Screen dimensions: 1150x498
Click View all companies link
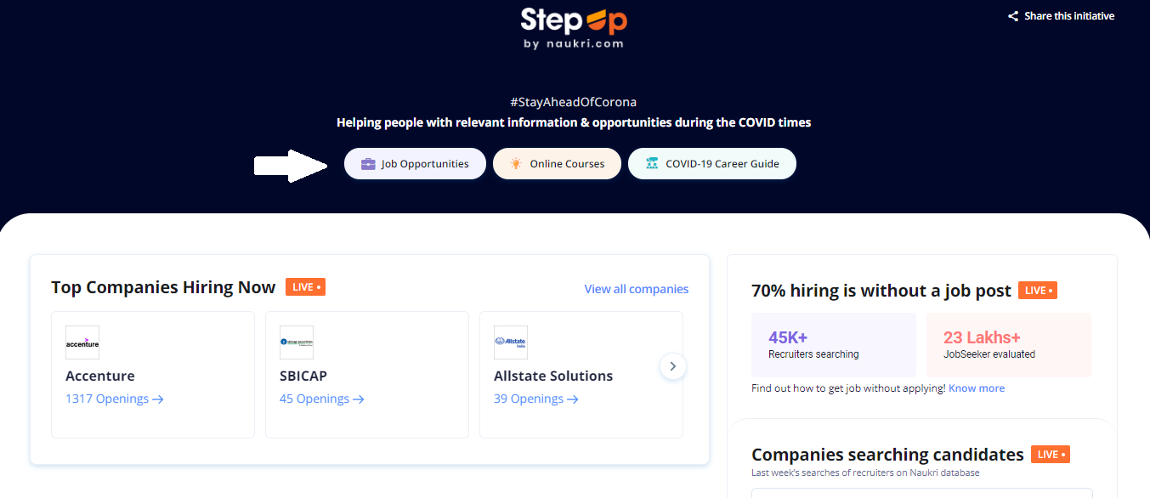[637, 289]
